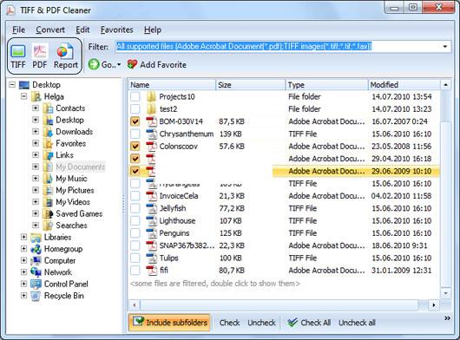Image resolution: width=460 pixels, height=340 pixels.
Task: Click the vertical scrollbar down arrow
Action: click(445, 293)
